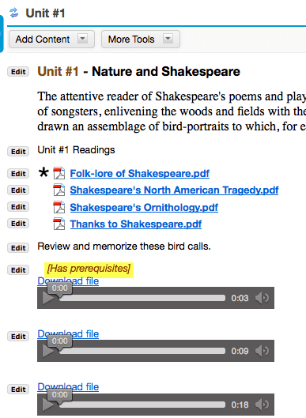This screenshot has width=306, height=418.
Task: Edit Shakespeare's North American Tragedy.pdf item
Action: point(18,190)
